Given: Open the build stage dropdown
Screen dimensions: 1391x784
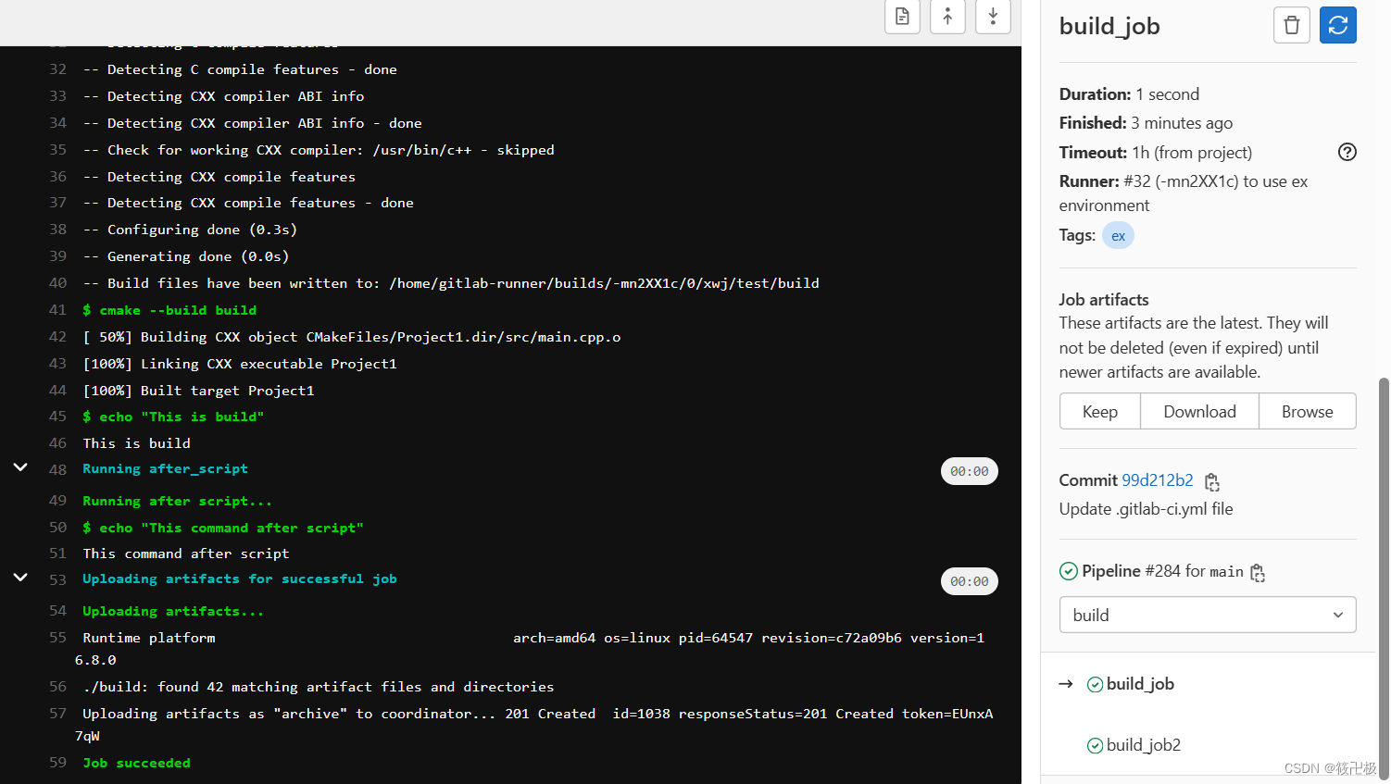Looking at the screenshot, I should coord(1208,615).
